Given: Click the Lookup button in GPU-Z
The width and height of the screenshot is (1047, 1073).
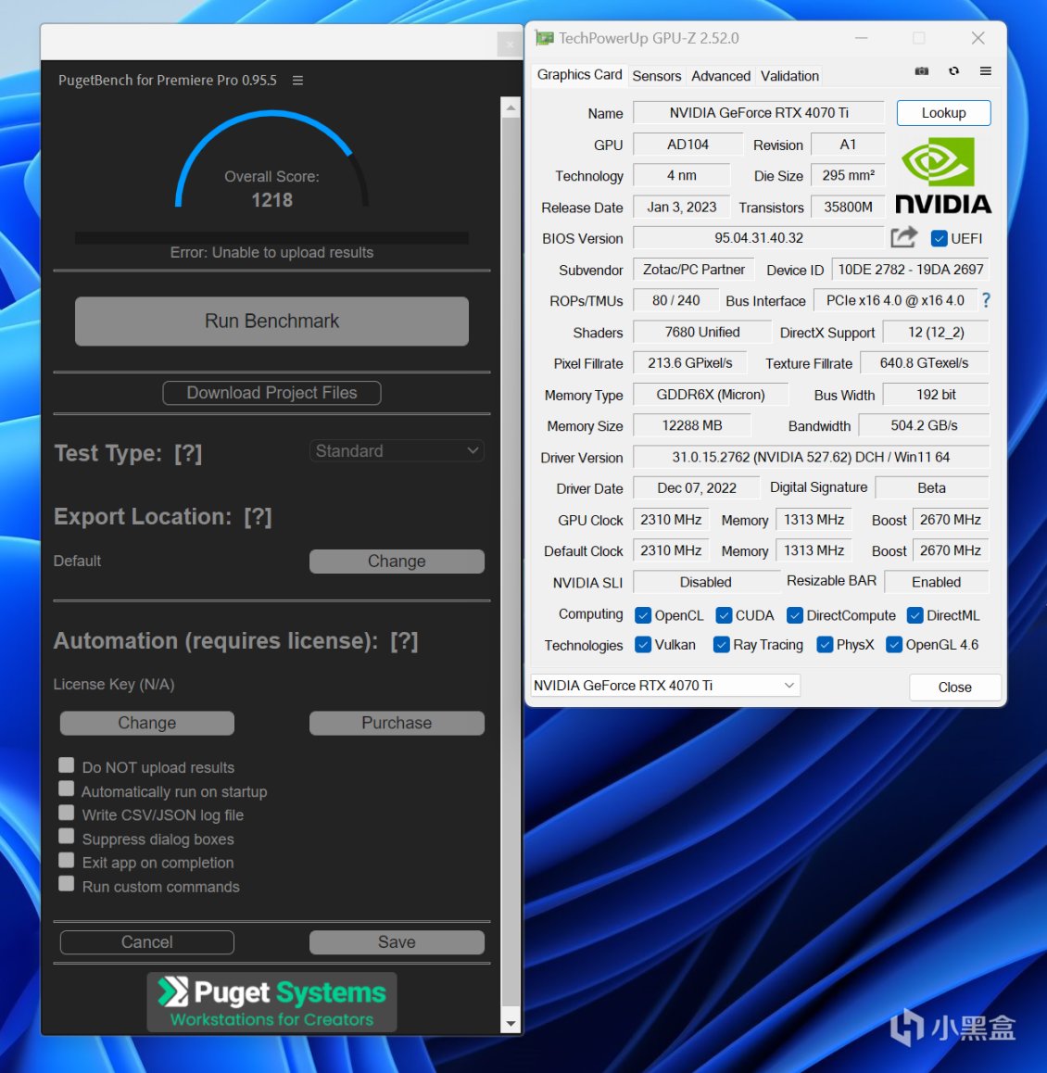Looking at the screenshot, I should 943,113.
